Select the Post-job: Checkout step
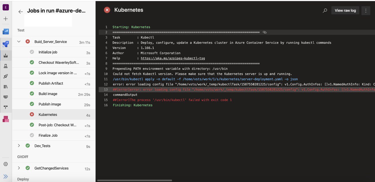Image resolution: width=375 pixels, height=182 pixels. [54, 125]
